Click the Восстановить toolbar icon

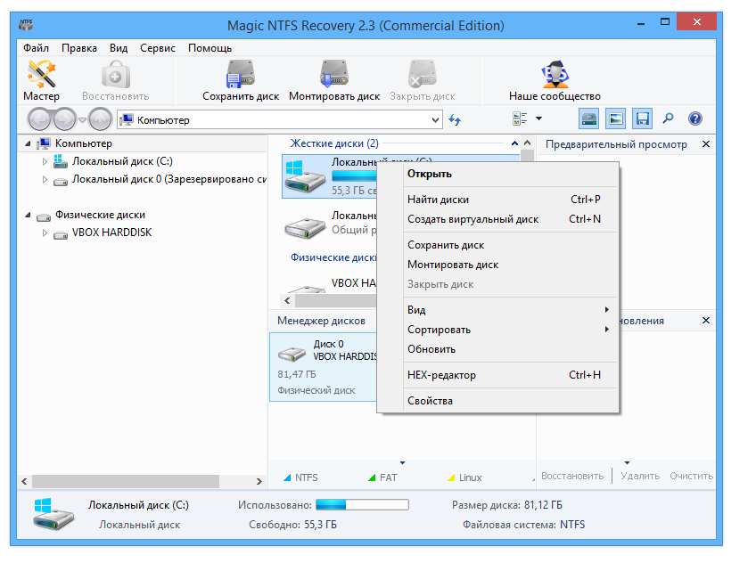pos(115,75)
